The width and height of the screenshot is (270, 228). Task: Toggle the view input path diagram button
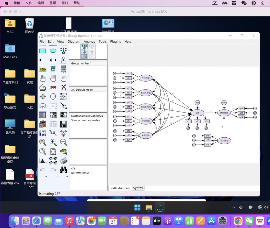[x=84, y=51]
